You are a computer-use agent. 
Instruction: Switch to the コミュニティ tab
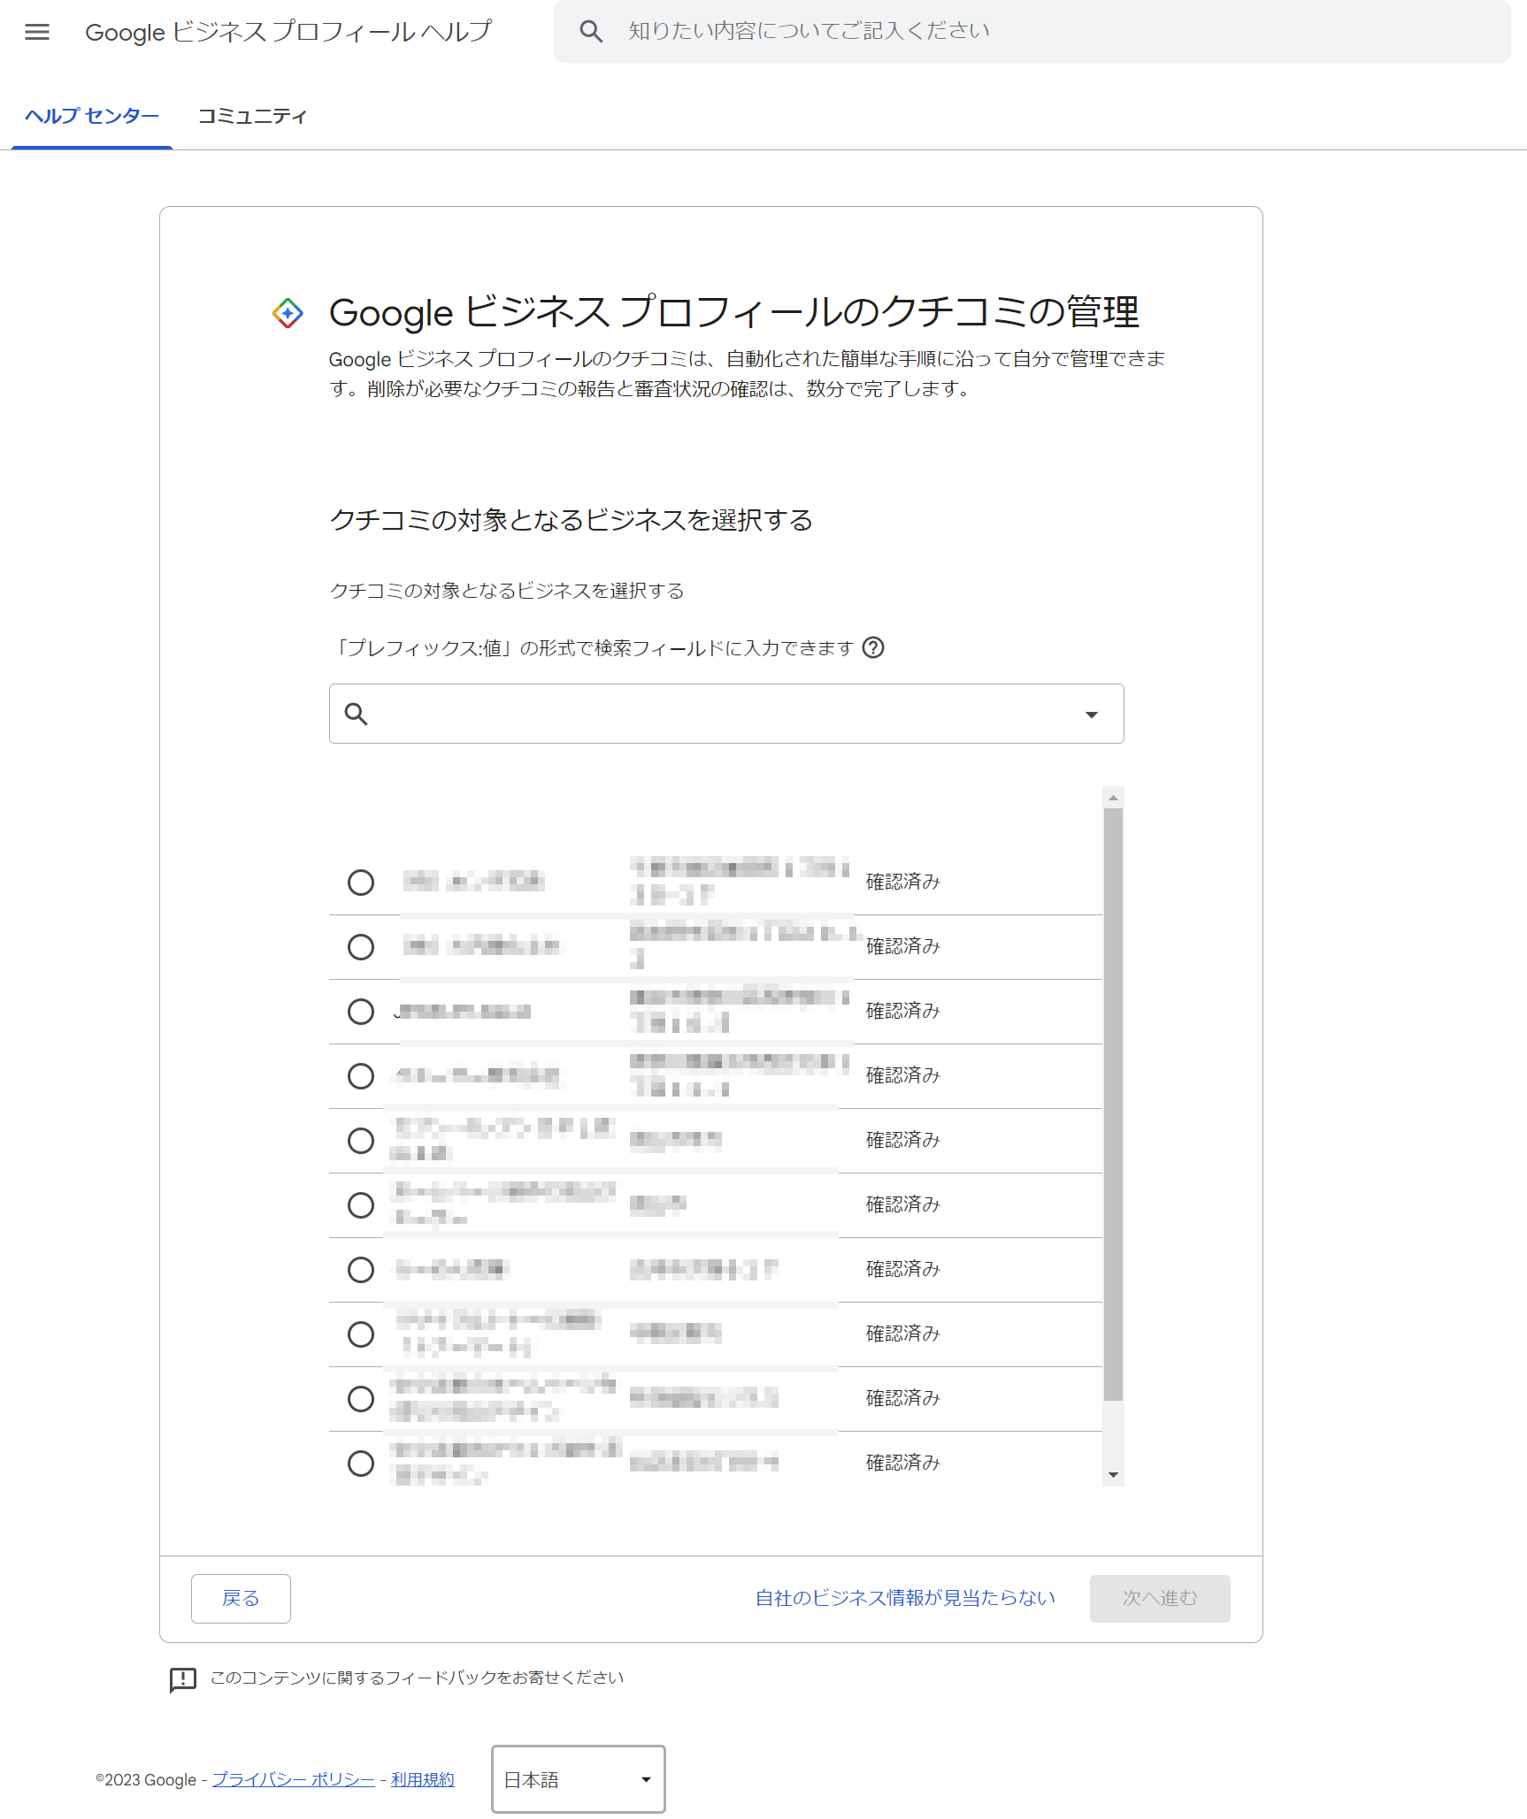click(252, 116)
